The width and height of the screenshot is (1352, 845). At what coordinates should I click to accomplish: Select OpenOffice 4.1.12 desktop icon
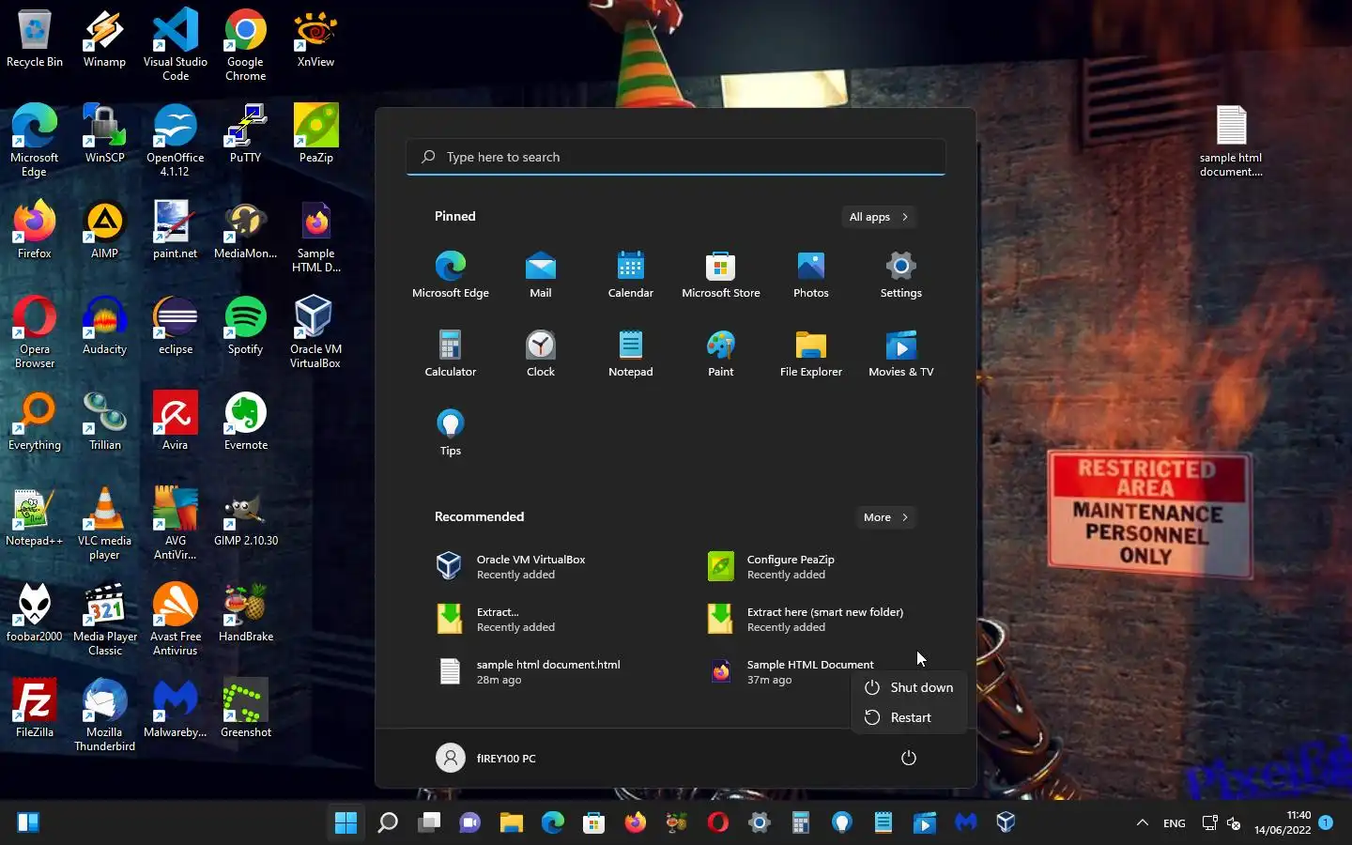pyautogui.click(x=176, y=140)
